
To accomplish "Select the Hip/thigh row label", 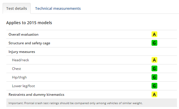I will [19, 77].
